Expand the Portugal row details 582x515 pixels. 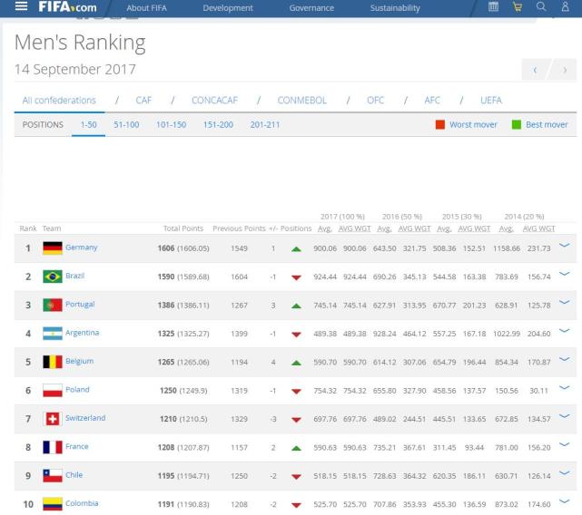click(x=564, y=302)
